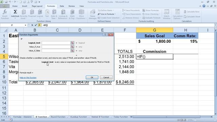Select column G header
217x122 pixels.
pos(155,30)
